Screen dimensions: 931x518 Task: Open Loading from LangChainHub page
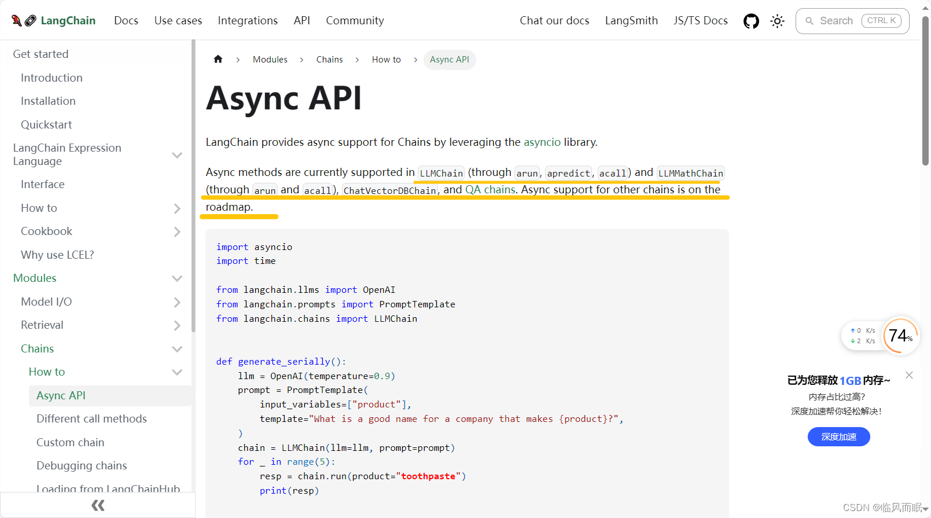point(108,488)
